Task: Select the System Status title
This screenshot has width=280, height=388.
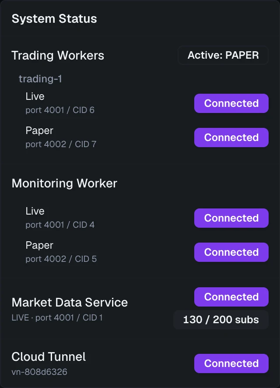Action: point(54,19)
